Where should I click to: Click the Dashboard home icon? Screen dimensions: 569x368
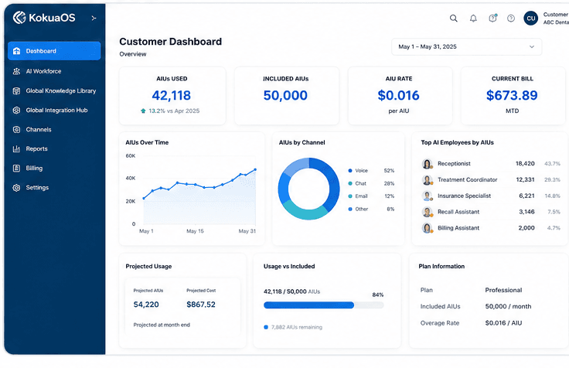click(16, 51)
